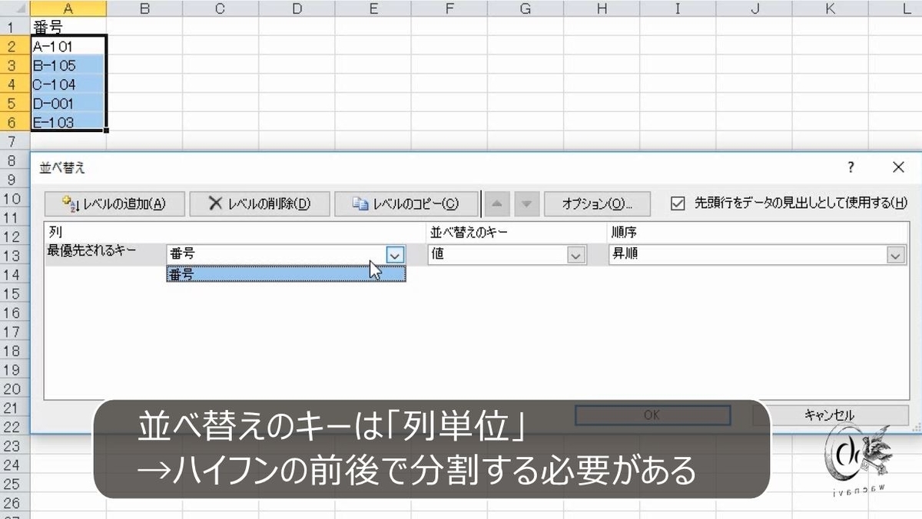Open the 列 column dropdown showing 番号
This screenshot has height=519, width=922.
click(x=394, y=254)
